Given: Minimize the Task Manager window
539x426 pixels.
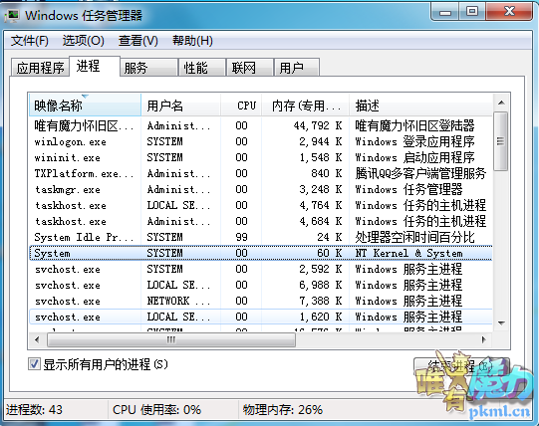Looking at the screenshot, I should (445, 12).
